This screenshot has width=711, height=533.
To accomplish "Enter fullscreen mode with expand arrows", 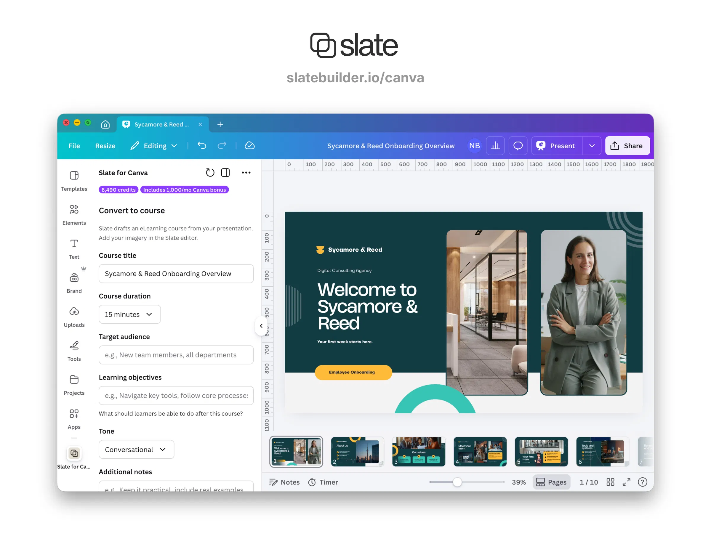I will pyautogui.click(x=626, y=482).
